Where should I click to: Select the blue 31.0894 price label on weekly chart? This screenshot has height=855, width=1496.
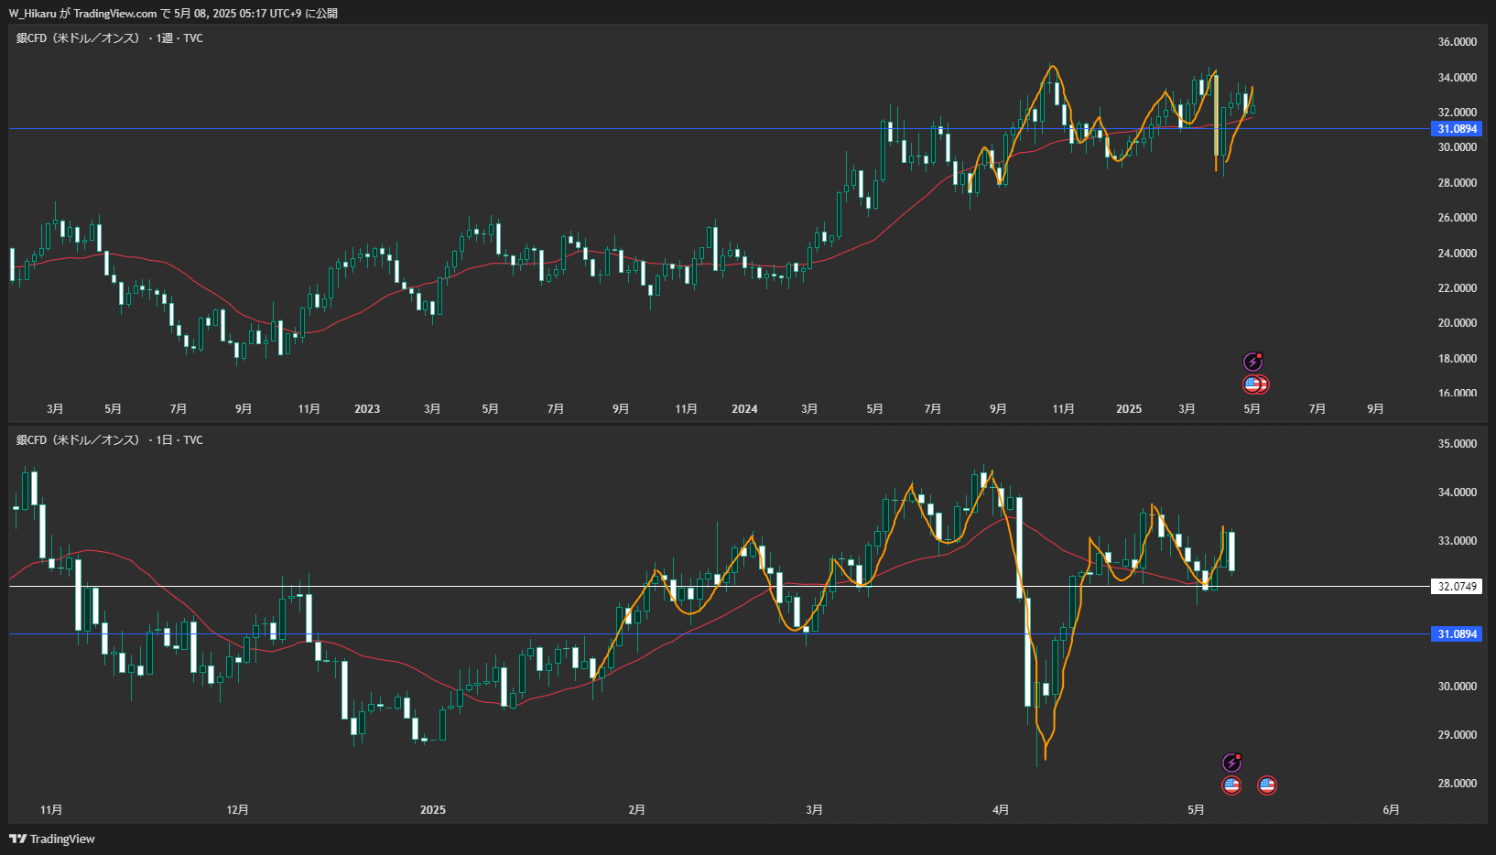pyautogui.click(x=1457, y=129)
